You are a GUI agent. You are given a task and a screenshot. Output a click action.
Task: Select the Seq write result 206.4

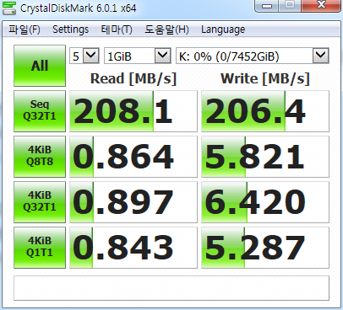pos(265,111)
